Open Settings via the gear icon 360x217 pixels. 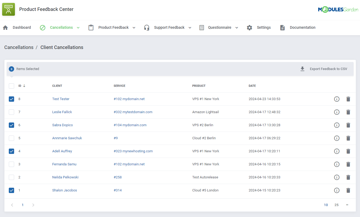(x=249, y=27)
